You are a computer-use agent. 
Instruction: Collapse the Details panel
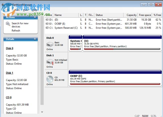click(x=35, y=39)
